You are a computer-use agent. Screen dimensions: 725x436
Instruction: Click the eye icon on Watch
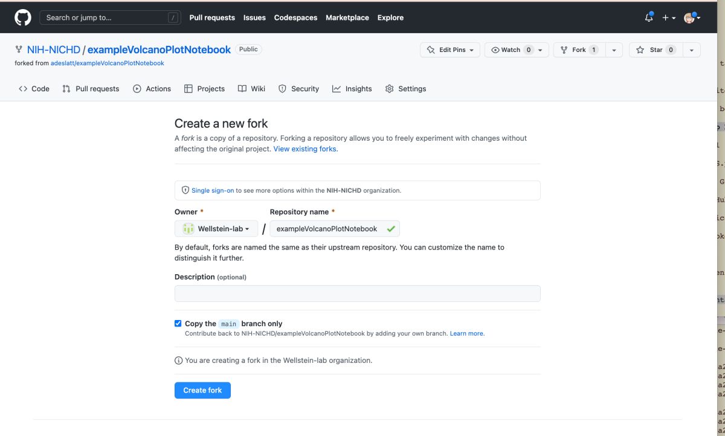(x=495, y=50)
